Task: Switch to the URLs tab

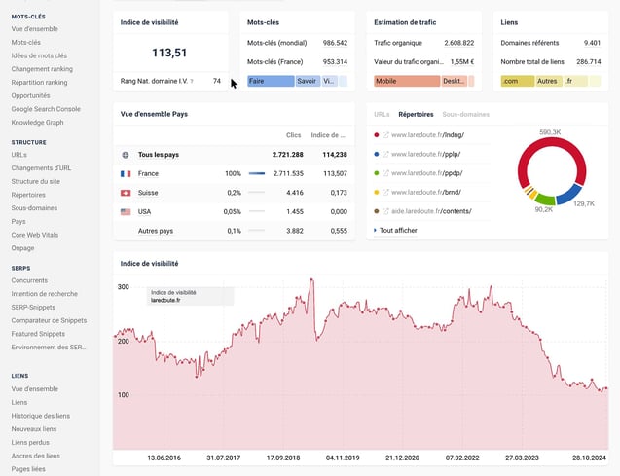Action: coord(382,114)
